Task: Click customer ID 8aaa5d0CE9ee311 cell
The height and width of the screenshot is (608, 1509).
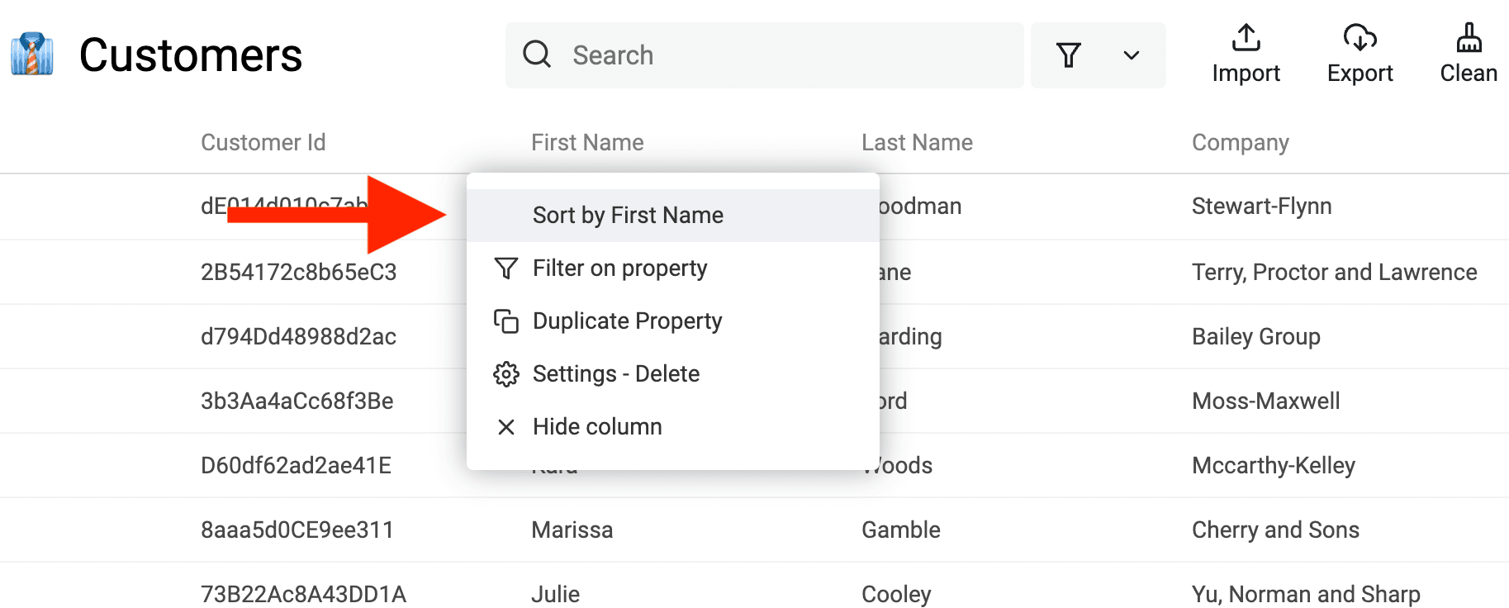Action: [x=297, y=530]
